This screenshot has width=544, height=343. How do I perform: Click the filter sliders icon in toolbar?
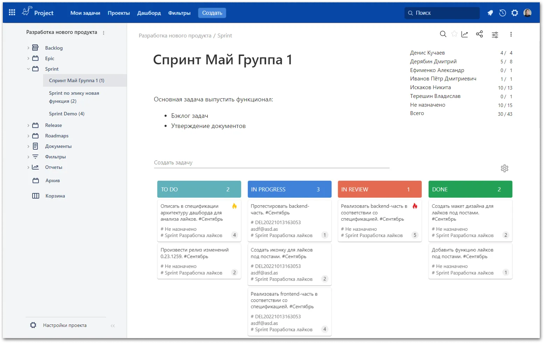(x=495, y=35)
